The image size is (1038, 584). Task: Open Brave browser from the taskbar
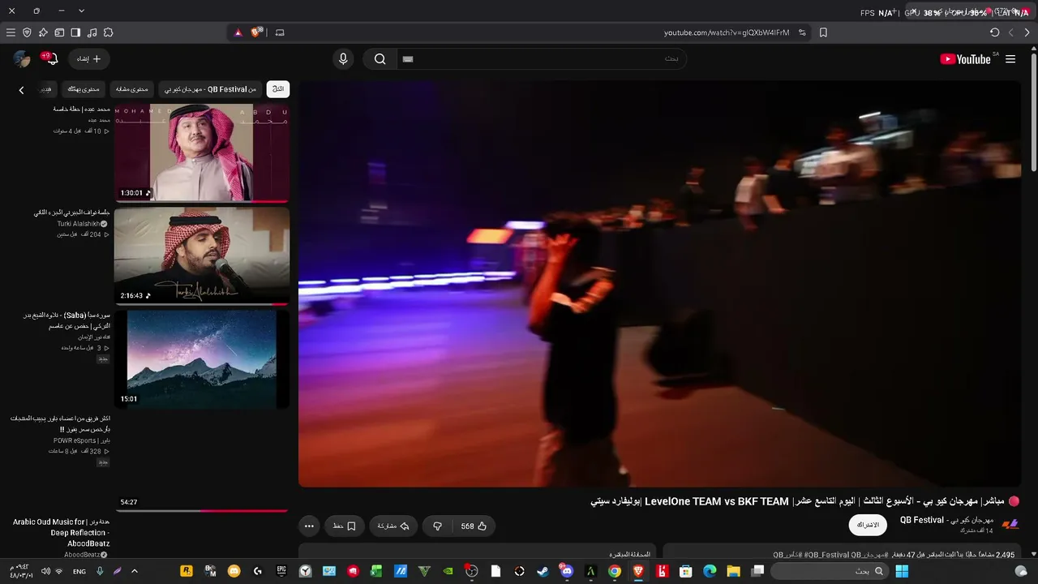(638, 571)
